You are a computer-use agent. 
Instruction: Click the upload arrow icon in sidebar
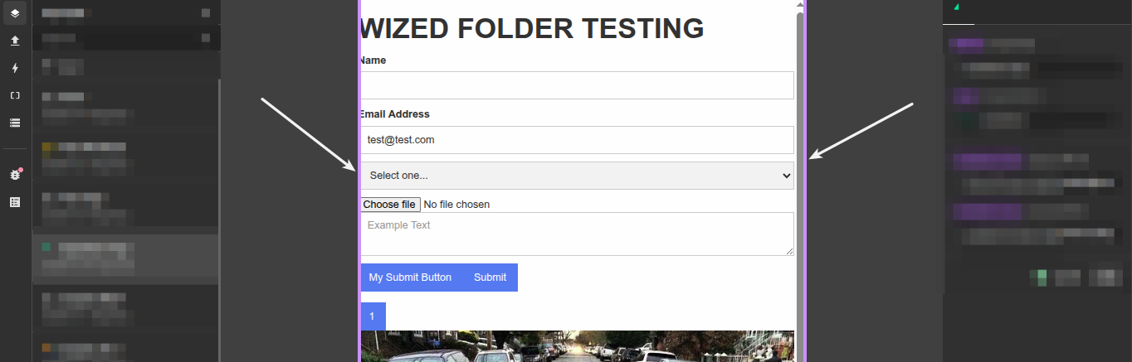pyautogui.click(x=15, y=41)
